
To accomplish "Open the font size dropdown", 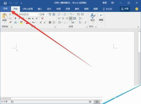I will (47, 14).
